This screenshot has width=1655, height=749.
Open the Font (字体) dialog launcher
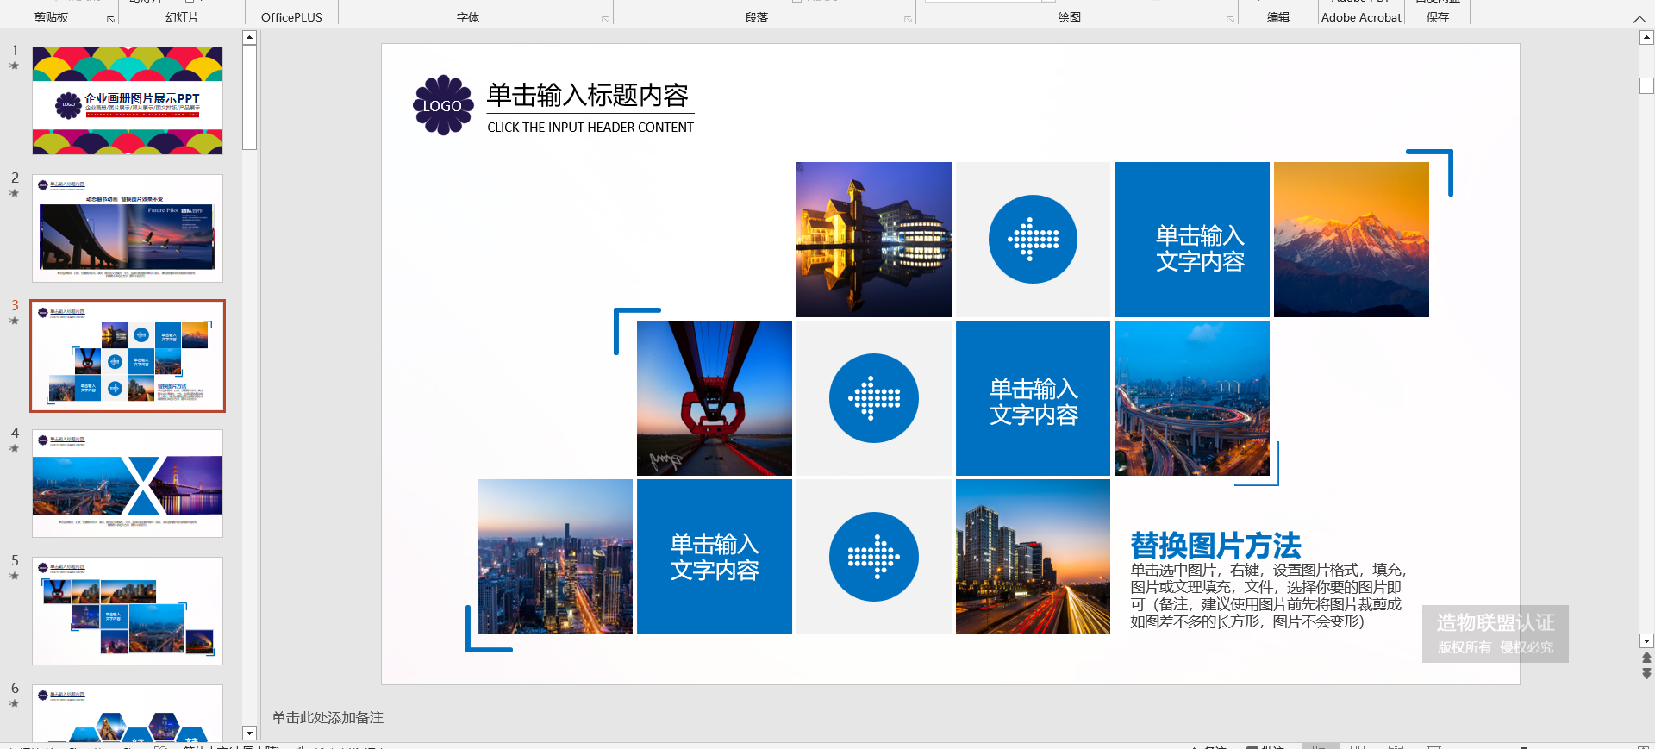click(x=605, y=19)
